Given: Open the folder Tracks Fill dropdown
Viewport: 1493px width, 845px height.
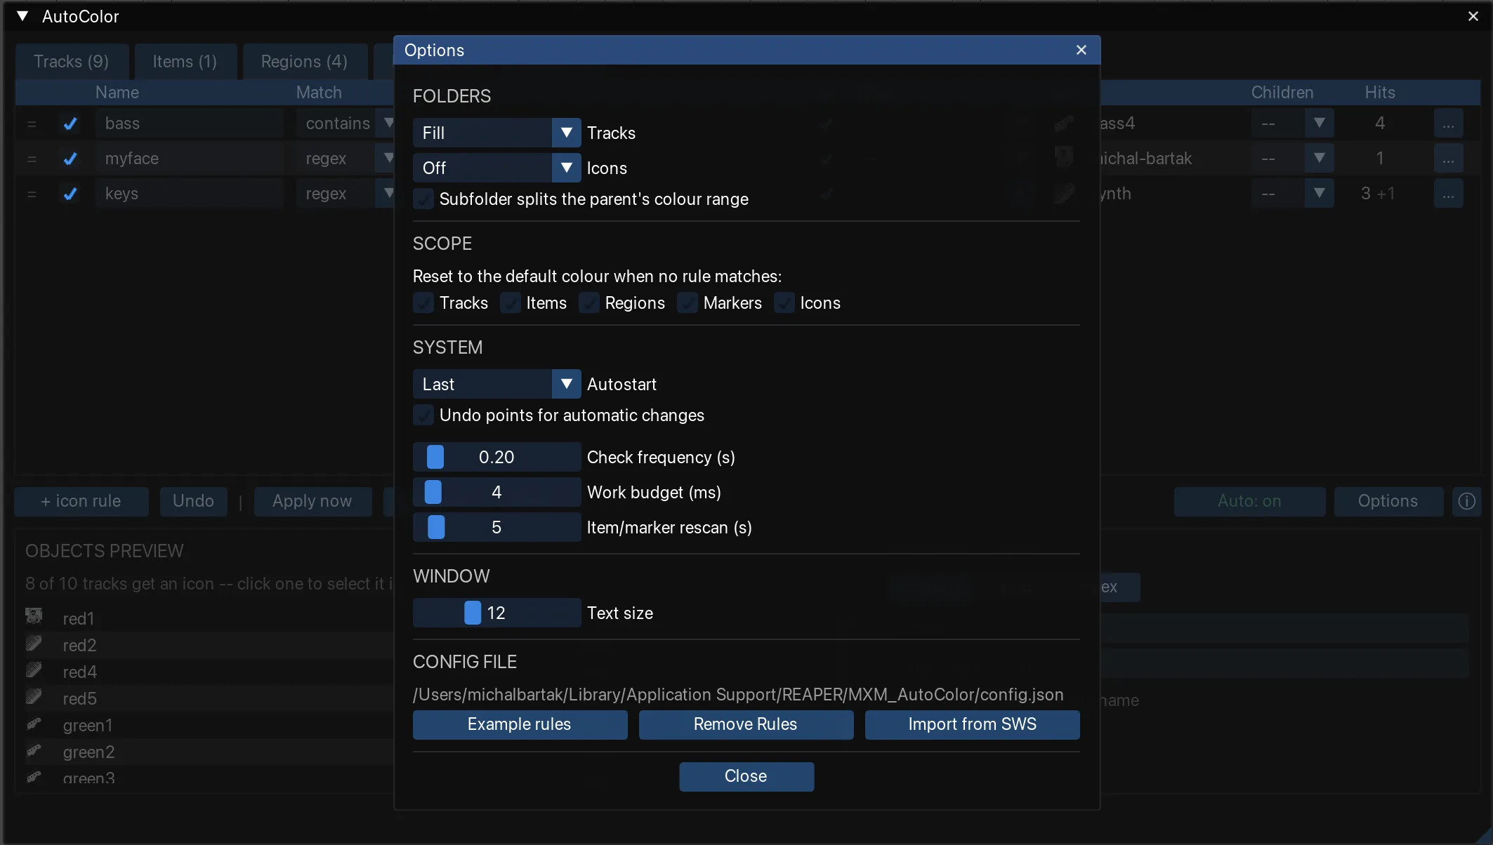Looking at the screenshot, I should point(496,133).
